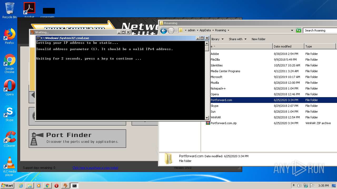Open Internet Explorer from the taskbar
Image resolution: width=337 pixels, height=189 pixels.
(x=21, y=186)
